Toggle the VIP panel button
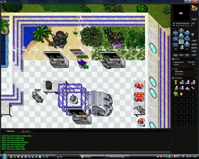Image resolution: width=199 pixels, height=159 pixels. click(187, 55)
